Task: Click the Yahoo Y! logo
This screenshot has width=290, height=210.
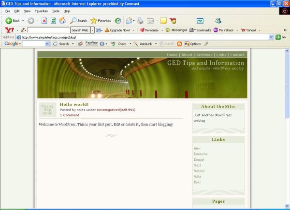Action: [9, 30]
